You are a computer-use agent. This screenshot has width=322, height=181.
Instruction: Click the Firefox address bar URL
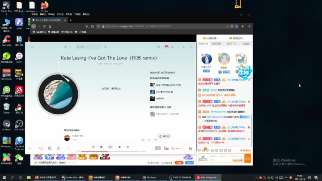(x=138, y=26)
